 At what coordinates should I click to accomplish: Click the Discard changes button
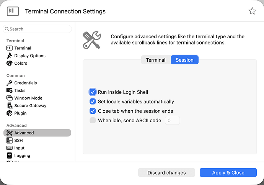[x=166, y=173]
